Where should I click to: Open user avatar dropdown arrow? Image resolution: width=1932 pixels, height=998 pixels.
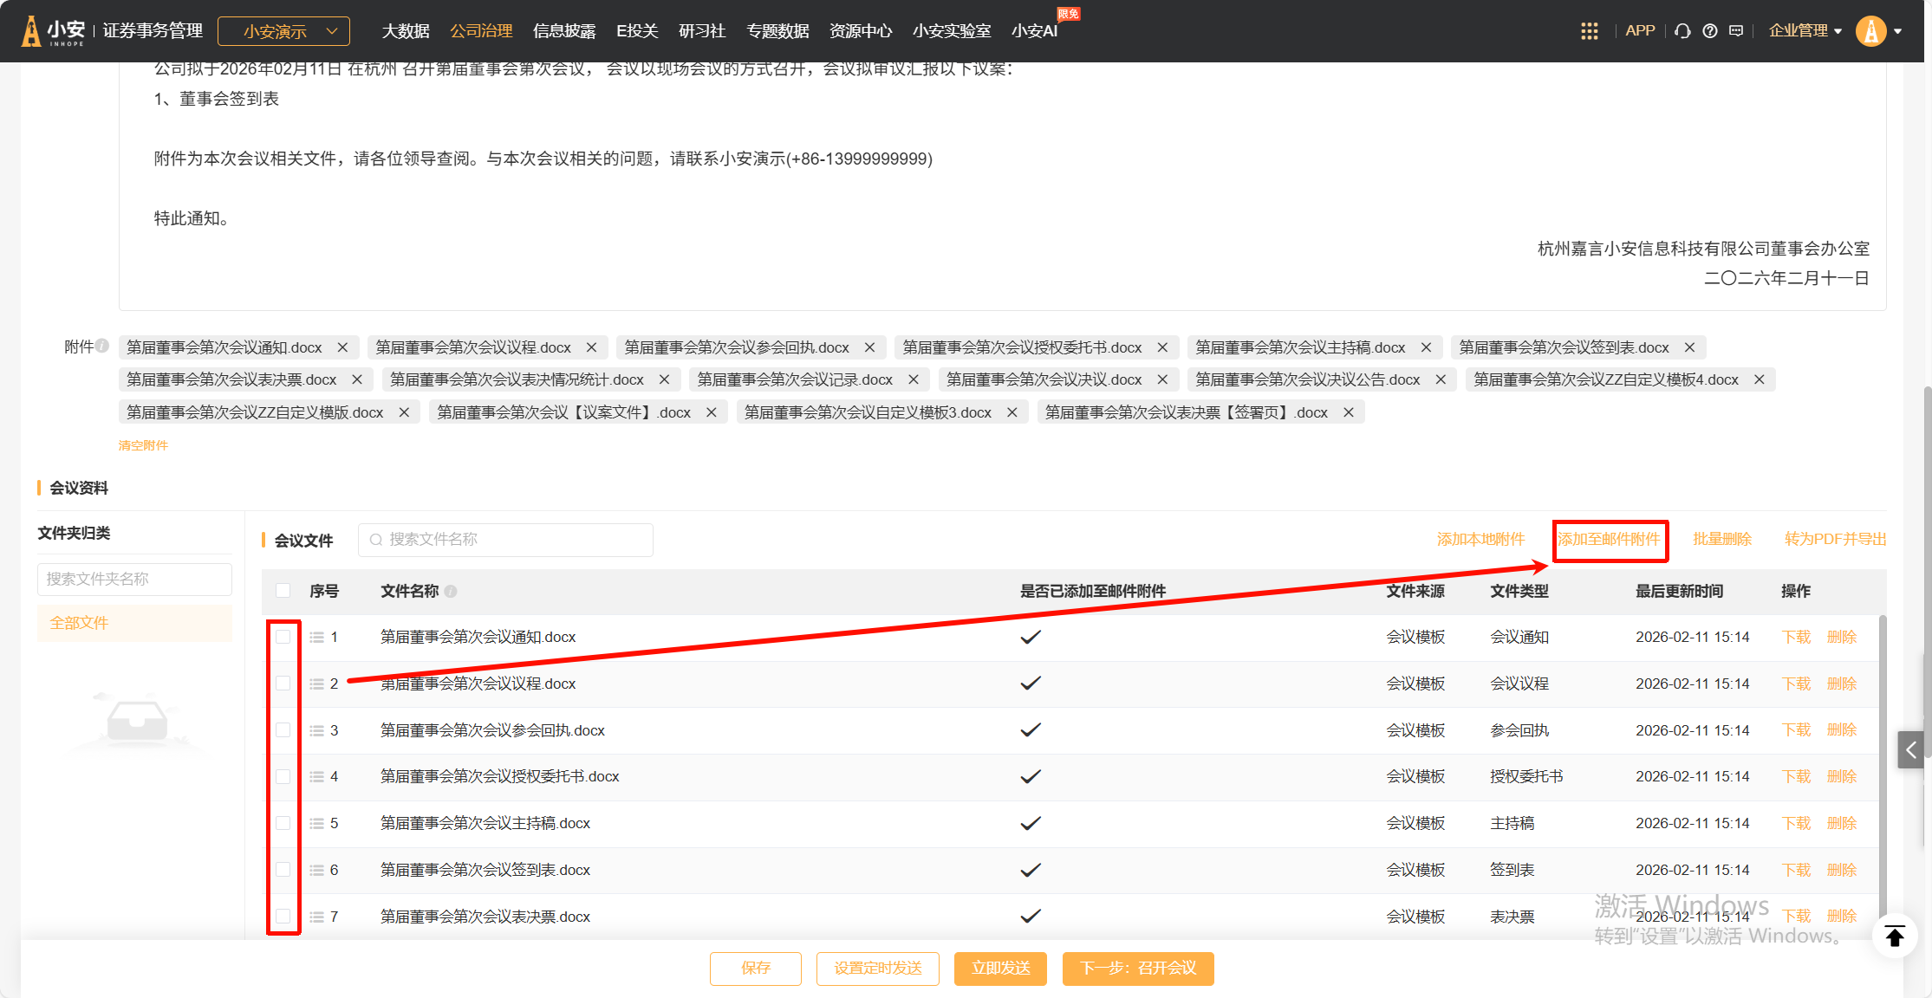point(1898,31)
